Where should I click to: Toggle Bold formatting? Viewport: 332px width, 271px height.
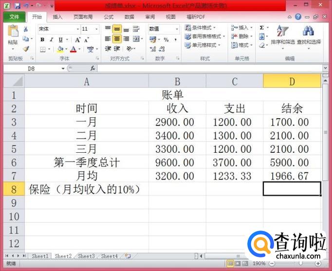click(x=42, y=39)
